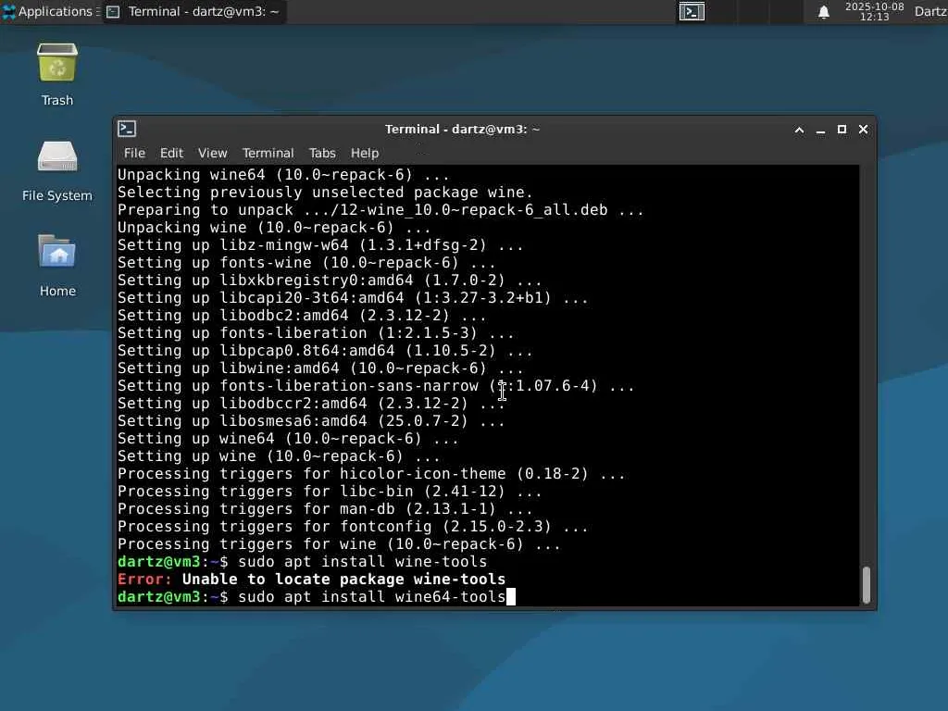The width and height of the screenshot is (948, 711).
Task: Open the Terminal menu
Action: (268, 153)
